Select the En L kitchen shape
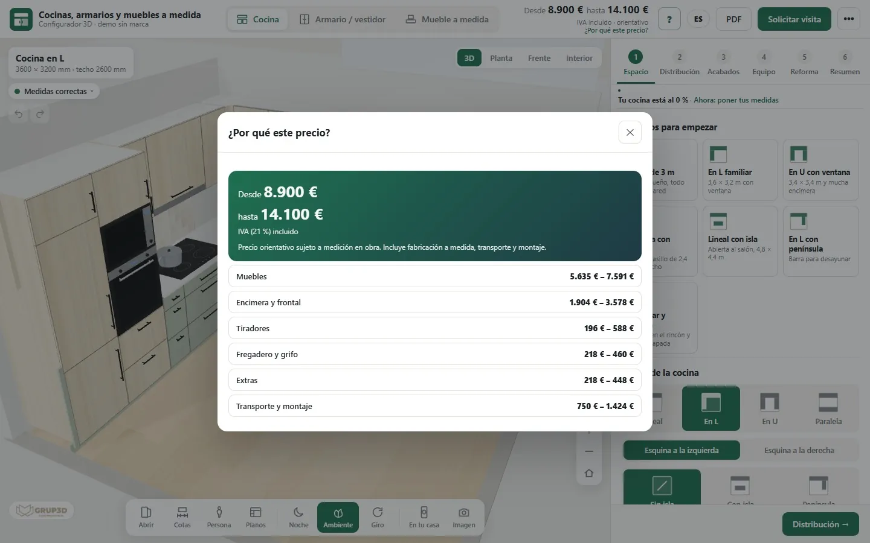 click(711, 408)
